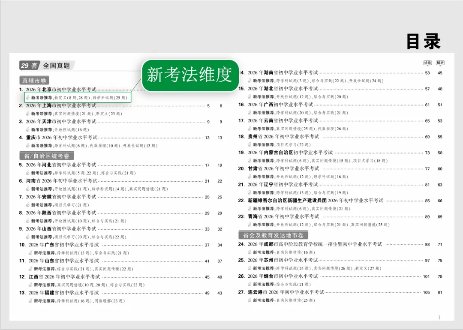This screenshot has width=463, height=330.
Task: Click the page number 1 at page bottom
Action: [x=439, y=318]
